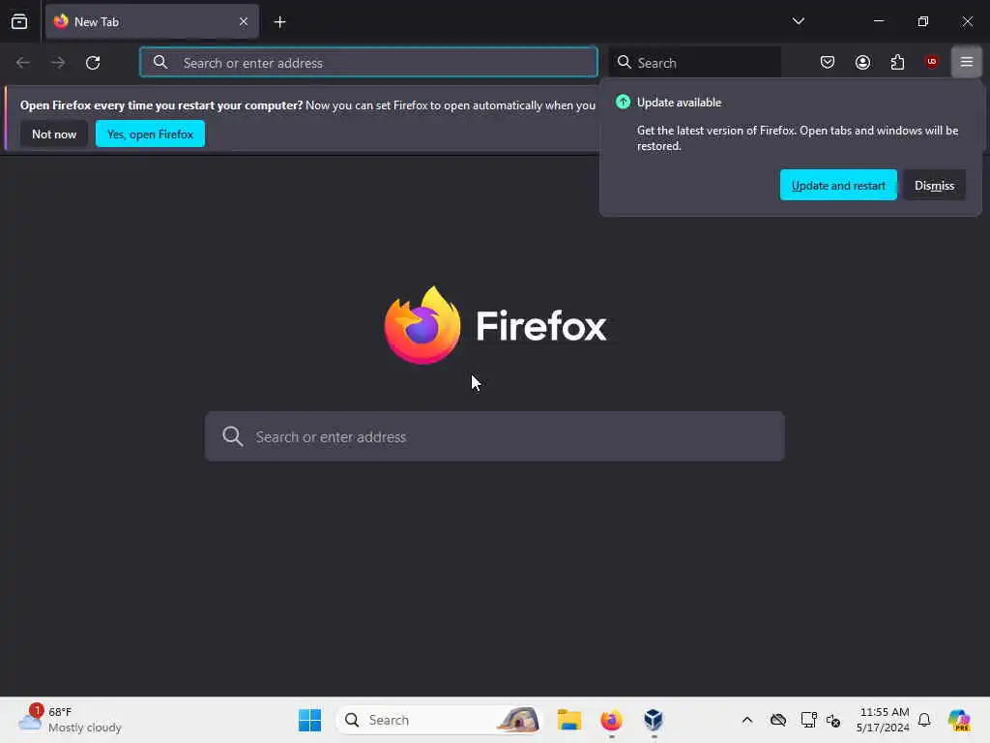Screen dimensions: 990x743
Task: Open the application hamburger menu
Action: (966, 62)
